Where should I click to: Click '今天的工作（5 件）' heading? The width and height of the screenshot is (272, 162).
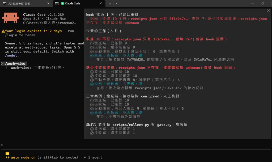click(x=104, y=31)
